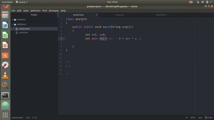The image size is (214, 120).
Task: Collapse the Additional folder arrow
Action: 12,24
